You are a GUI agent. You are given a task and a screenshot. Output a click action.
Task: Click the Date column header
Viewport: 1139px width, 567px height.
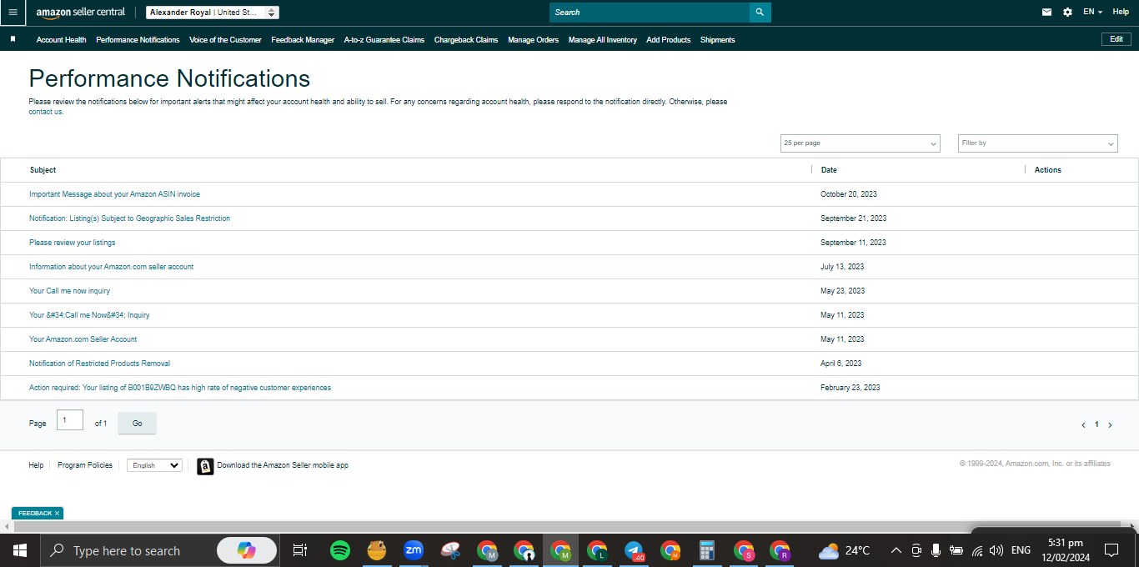829,170
